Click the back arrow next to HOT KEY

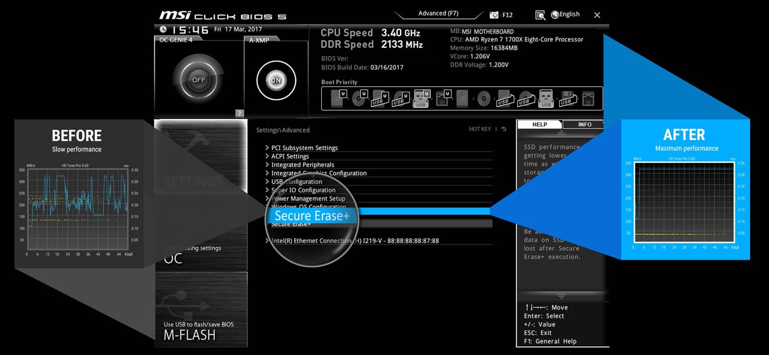click(504, 129)
